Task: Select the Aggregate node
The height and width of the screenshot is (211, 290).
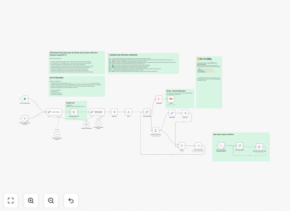Action: (159, 99)
